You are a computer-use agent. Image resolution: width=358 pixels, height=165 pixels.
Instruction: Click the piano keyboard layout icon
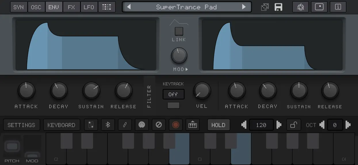pos(193,125)
